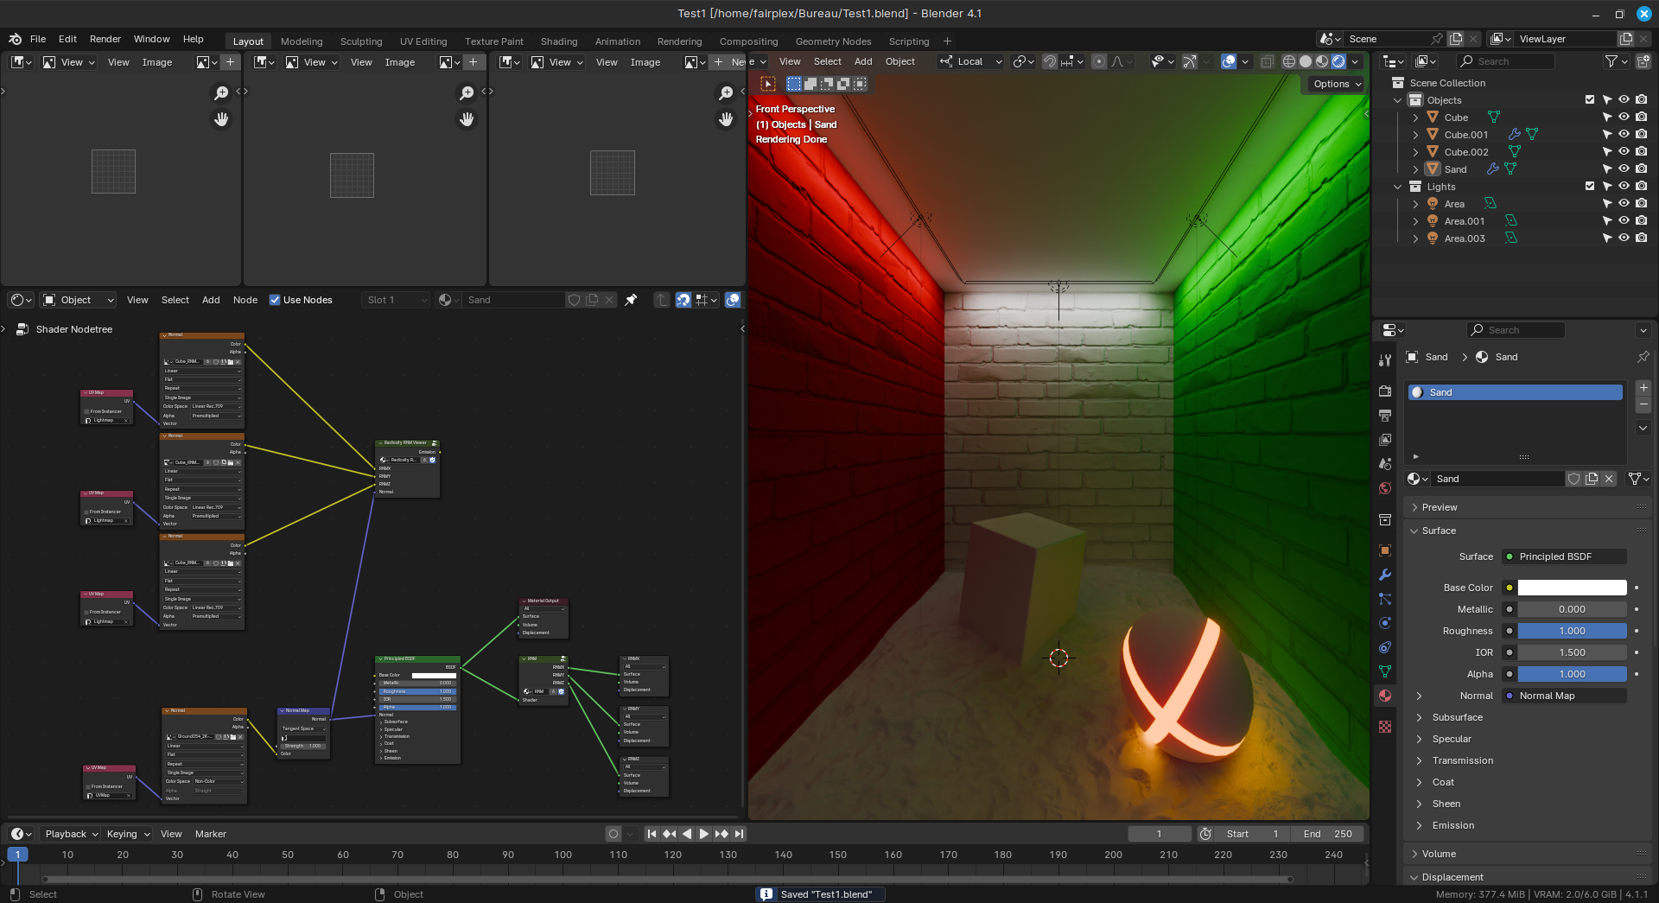Open the Scene properties tab
This screenshot has height=903, width=1659.
click(x=1385, y=464)
